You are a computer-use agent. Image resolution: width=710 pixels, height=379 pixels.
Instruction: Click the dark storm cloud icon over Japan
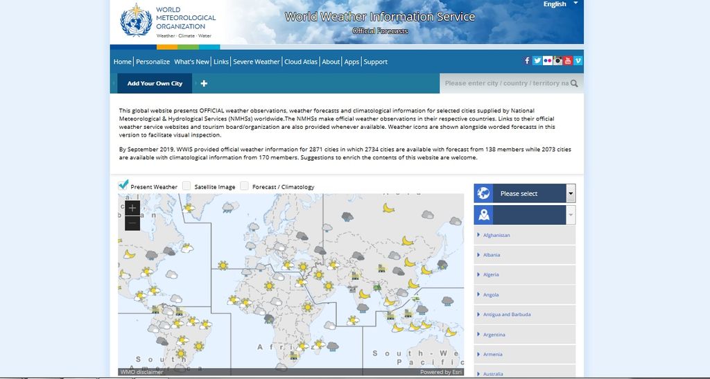[x=442, y=264]
